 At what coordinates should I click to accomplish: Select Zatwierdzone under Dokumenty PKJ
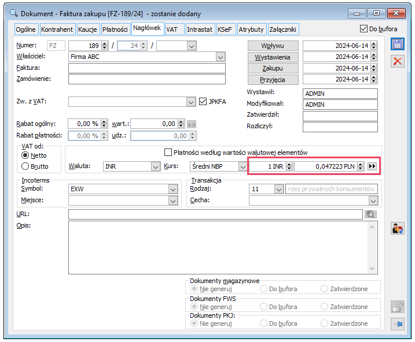[x=324, y=324]
